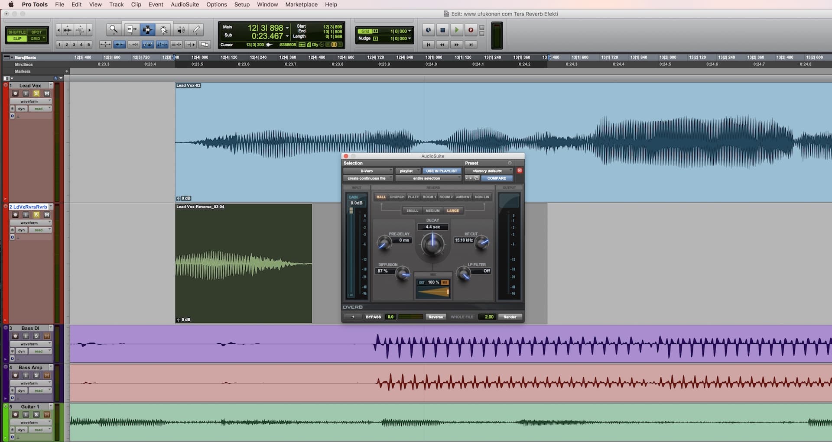Image resolution: width=832 pixels, height=442 pixels.
Task: Open the Track menu
Action: [x=116, y=4]
